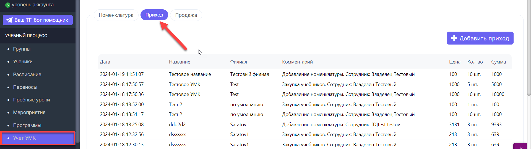Click Тестовое УМК in the 17:50:36 row
The width and height of the screenshot is (531, 149).
pyautogui.click(x=185, y=94)
